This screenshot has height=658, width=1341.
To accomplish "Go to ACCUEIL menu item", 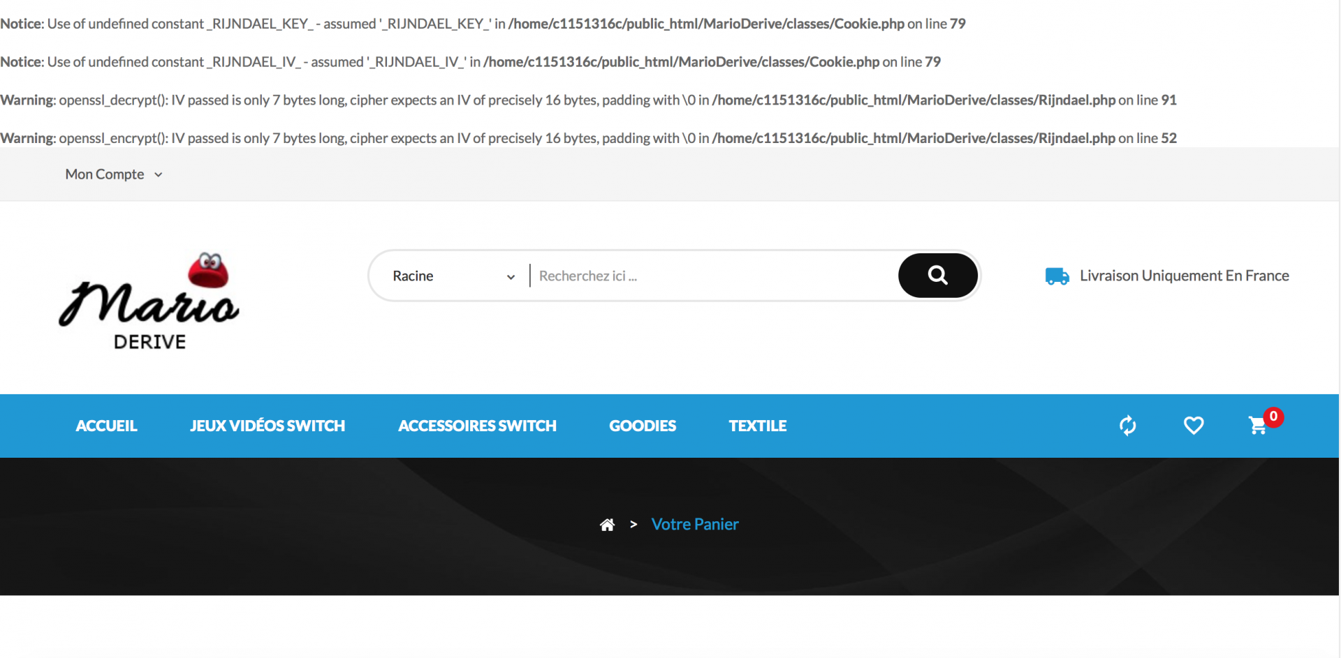I will (x=106, y=426).
